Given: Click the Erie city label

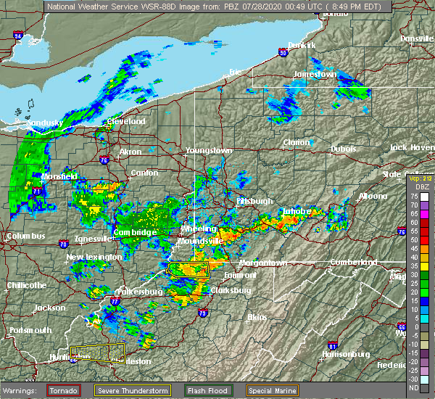Looking at the screenshot, I should pyautogui.click(x=235, y=73).
